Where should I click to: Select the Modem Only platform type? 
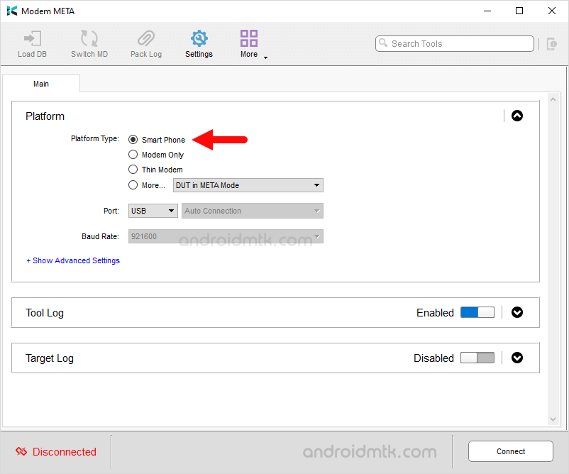133,155
